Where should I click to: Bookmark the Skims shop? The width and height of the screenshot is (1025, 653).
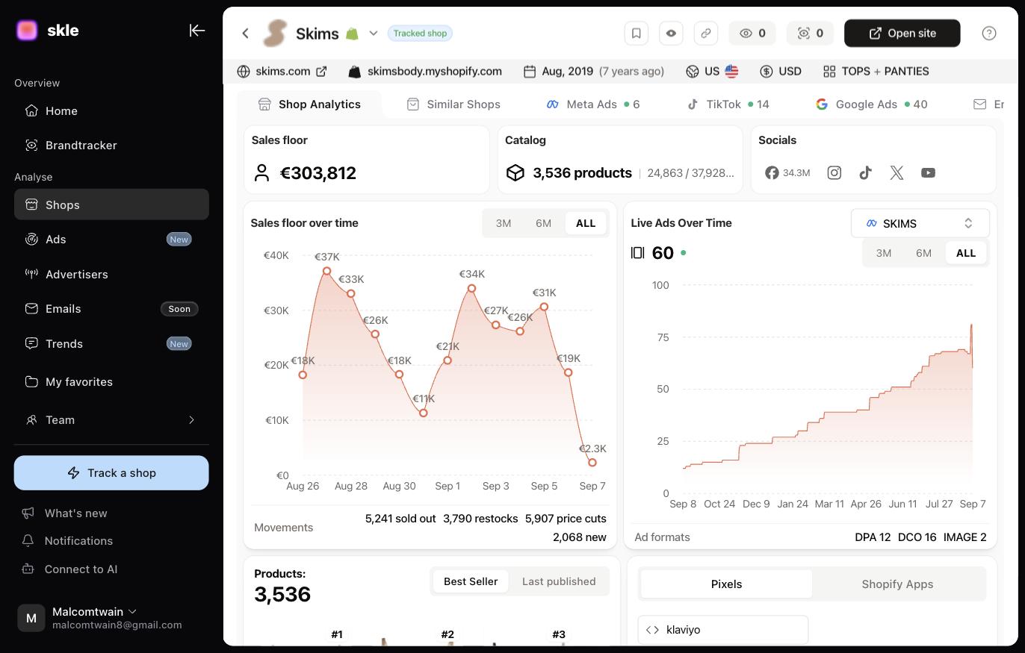coord(637,33)
